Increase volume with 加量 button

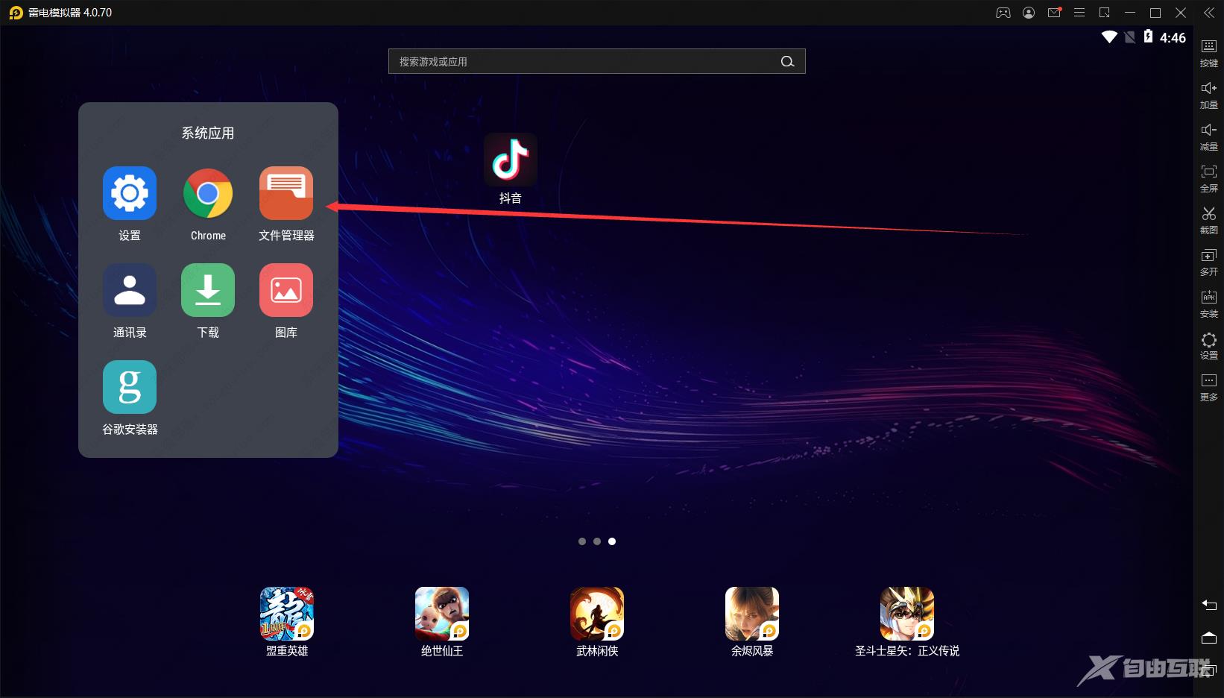tap(1209, 95)
